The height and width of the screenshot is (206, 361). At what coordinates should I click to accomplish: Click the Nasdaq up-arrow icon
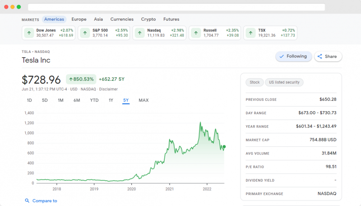click(140, 33)
